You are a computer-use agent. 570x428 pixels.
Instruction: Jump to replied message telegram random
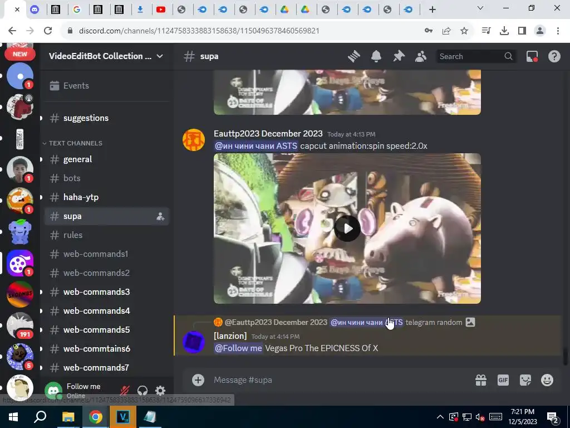coord(434,323)
